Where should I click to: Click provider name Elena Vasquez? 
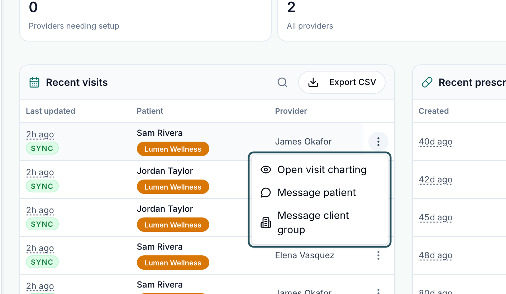tap(305, 255)
